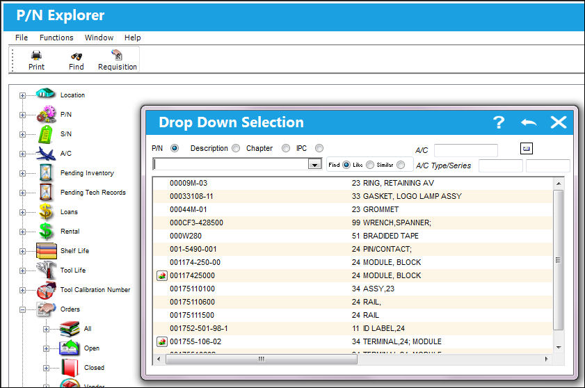This screenshot has width=585, height=388.
Task: Select the Similar radio option
Action: pyautogui.click(x=401, y=165)
